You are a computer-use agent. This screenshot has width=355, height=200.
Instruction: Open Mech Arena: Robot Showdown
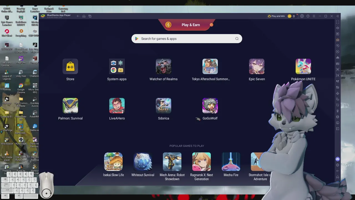172,162
